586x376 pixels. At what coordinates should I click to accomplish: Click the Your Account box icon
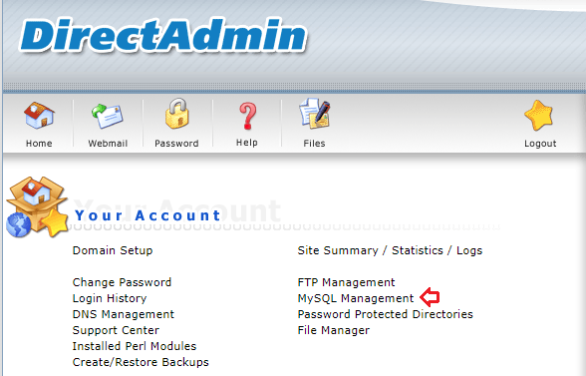[x=37, y=207]
